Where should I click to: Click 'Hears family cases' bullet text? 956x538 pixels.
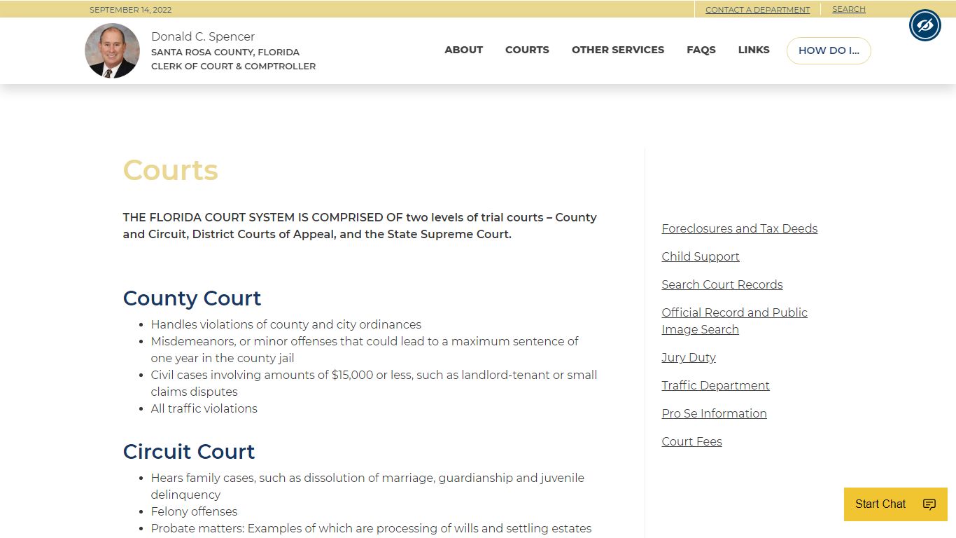[x=367, y=486]
